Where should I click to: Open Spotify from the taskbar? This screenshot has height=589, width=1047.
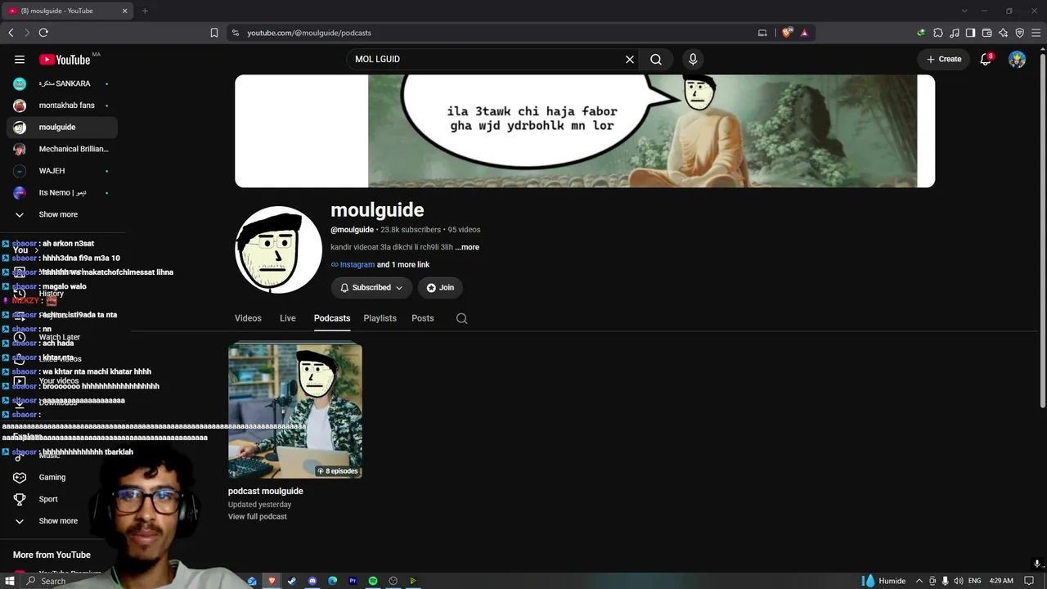click(373, 581)
